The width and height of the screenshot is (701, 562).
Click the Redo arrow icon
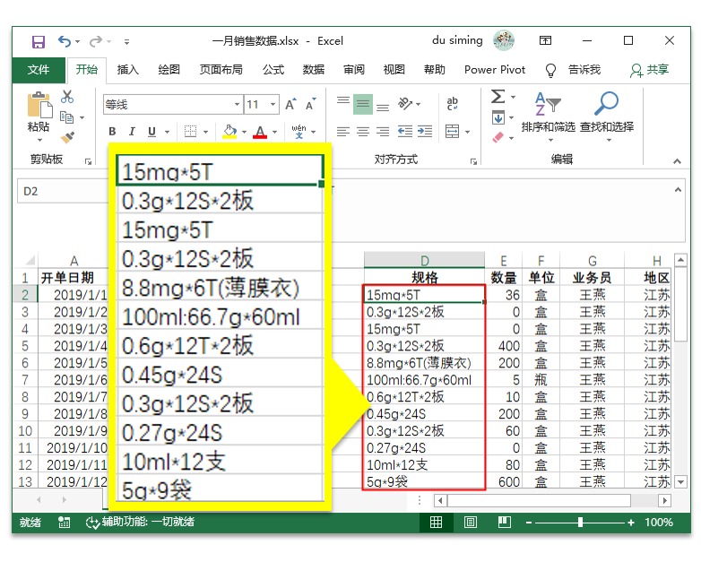coord(96,41)
